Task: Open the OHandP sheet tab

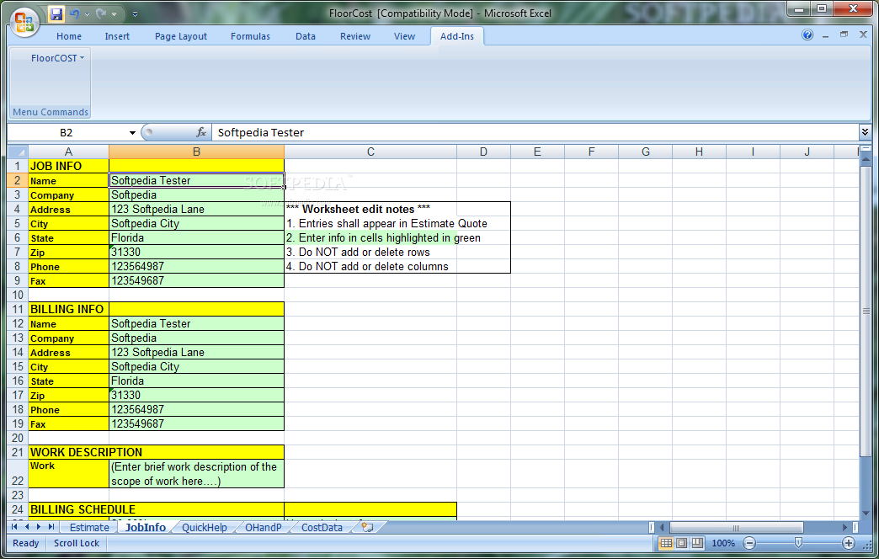Action: [264, 528]
